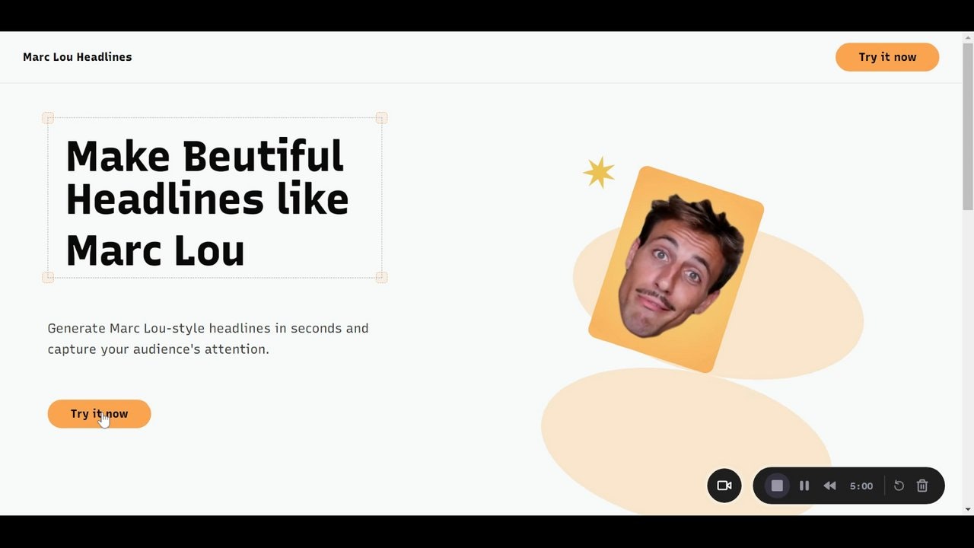Screen dimensions: 974x548
Task: Grab the bottom-right handle of the headline frame
Action: coord(381,277)
